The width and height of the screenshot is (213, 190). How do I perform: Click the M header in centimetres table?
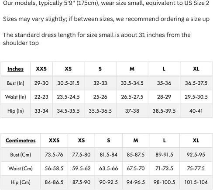pos(136,140)
